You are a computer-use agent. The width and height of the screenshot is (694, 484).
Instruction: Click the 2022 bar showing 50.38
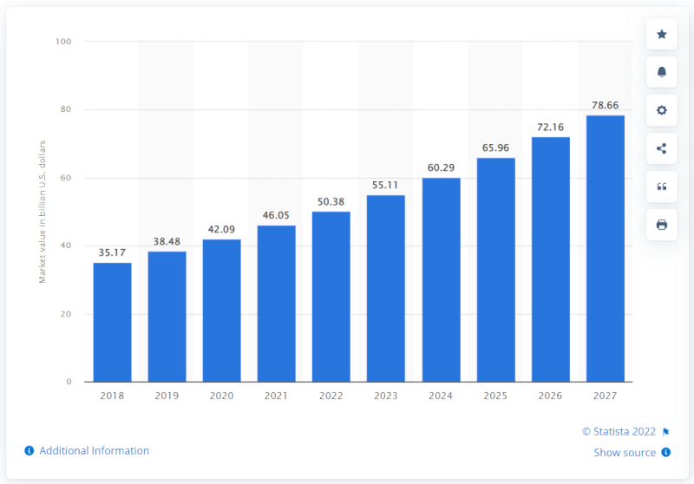(331, 297)
